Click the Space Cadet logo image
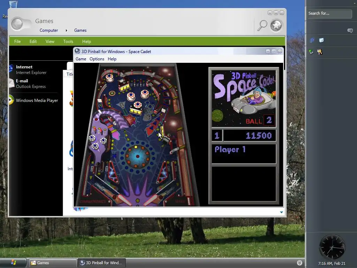The image size is (357, 268). [244, 98]
